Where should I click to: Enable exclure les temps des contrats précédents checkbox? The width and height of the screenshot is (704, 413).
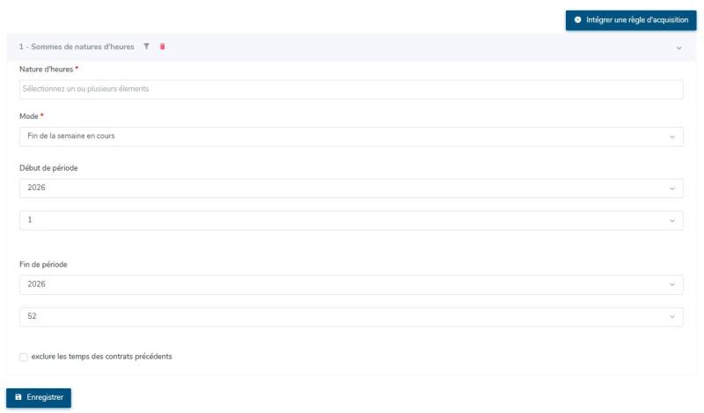pos(24,357)
